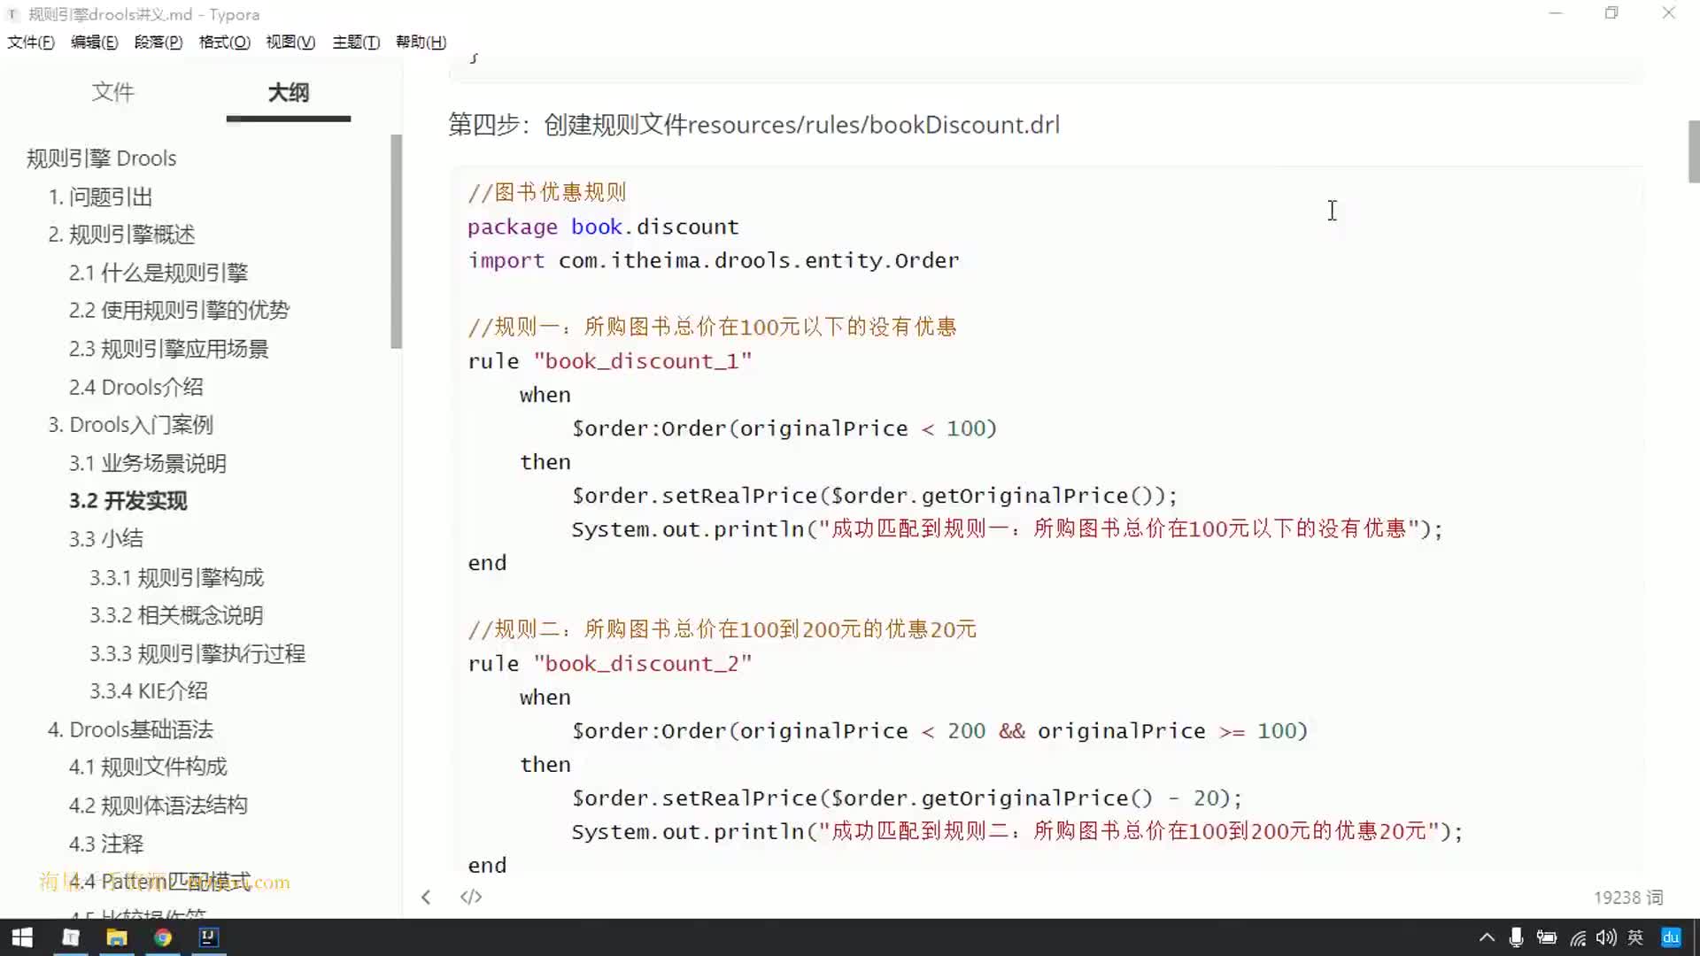This screenshot has width=1700, height=956.
Task: Minimize the Typora window
Action: click(1556, 13)
